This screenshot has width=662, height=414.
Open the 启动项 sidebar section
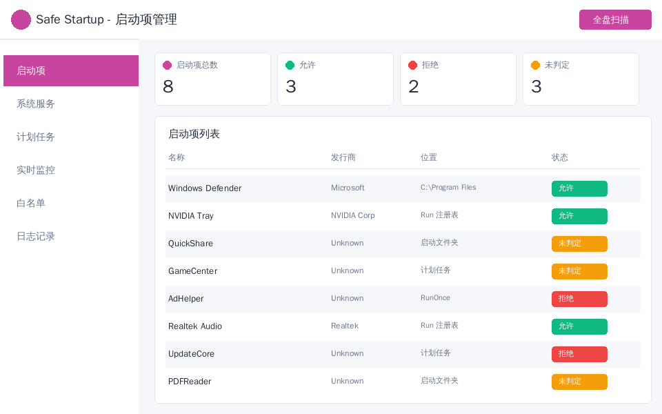pyautogui.click(x=71, y=70)
